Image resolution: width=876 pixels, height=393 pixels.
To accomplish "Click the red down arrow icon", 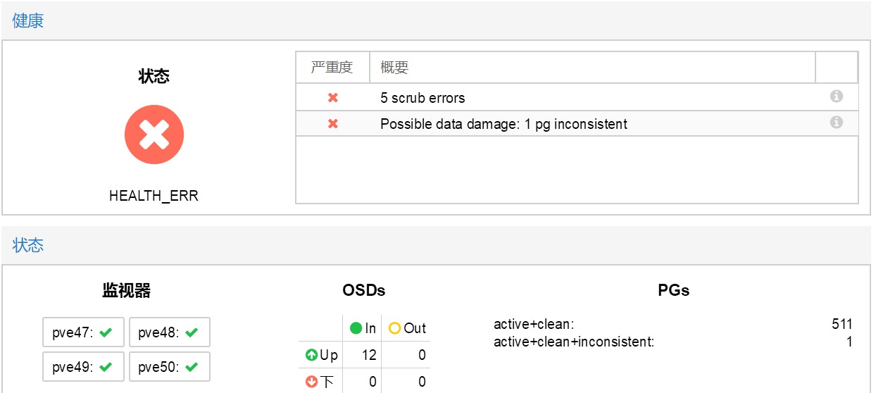I will (x=311, y=382).
